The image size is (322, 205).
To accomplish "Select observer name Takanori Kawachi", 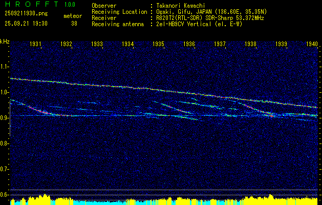I will click(180, 6).
